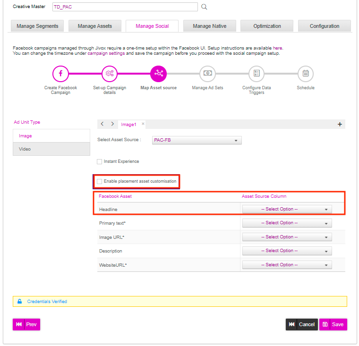The width and height of the screenshot is (359, 346).
Task: Click the Creative Master search magnifier icon
Action: click(x=204, y=7)
